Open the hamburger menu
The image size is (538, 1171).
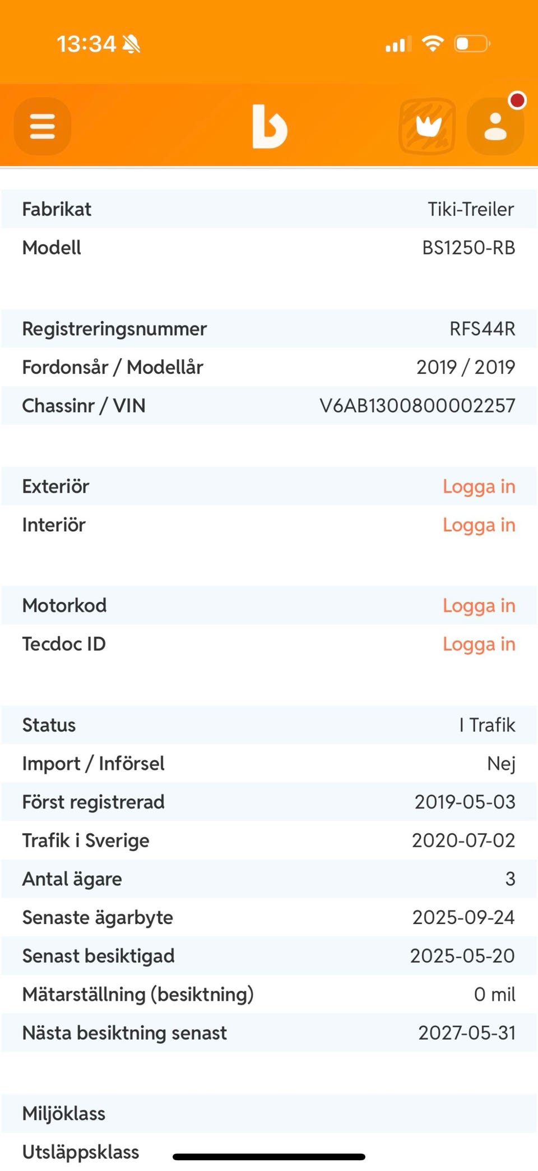point(43,126)
